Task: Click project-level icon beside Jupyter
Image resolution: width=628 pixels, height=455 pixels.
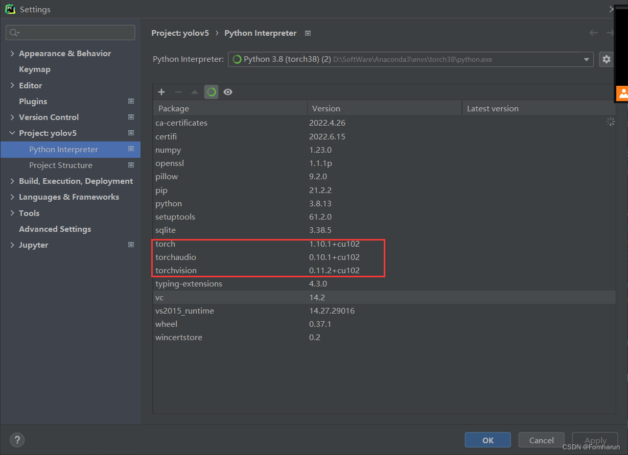Action: [x=131, y=245]
